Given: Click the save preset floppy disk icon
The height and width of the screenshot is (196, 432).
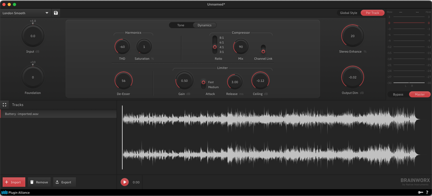Looking at the screenshot, I should click(56, 13).
